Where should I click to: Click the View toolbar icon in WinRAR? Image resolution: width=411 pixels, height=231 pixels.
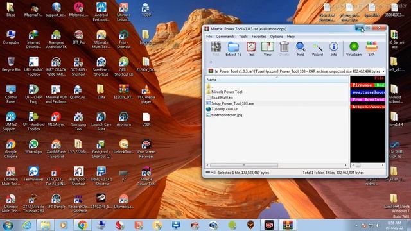point(267,49)
